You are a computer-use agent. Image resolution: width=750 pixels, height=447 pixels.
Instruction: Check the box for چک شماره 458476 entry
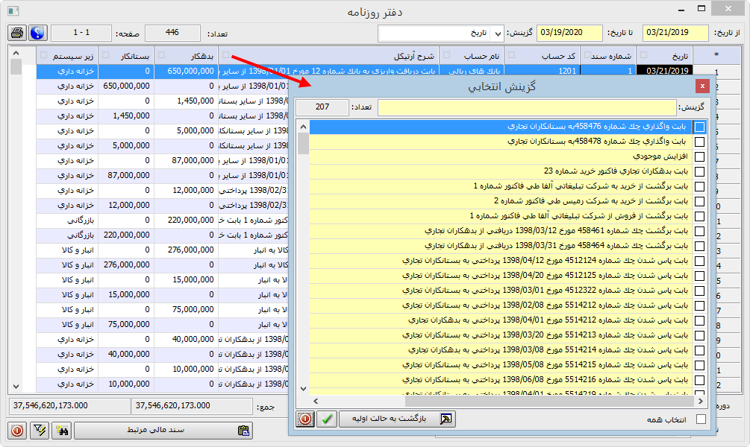699,127
